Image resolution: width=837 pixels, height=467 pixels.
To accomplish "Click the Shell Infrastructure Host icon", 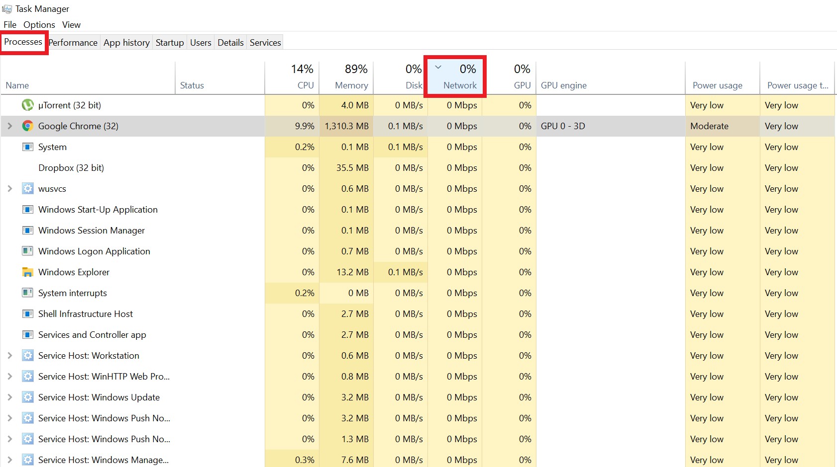I will click(x=27, y=313).
